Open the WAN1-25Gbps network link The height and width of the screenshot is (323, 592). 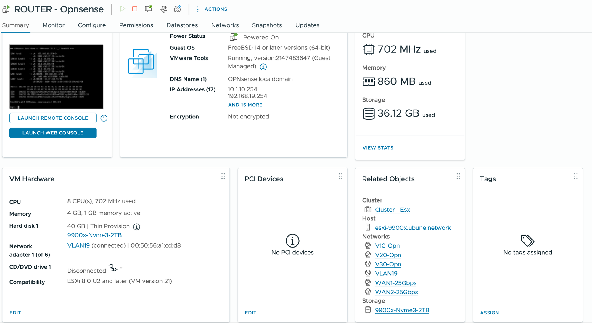coord(395,283)
